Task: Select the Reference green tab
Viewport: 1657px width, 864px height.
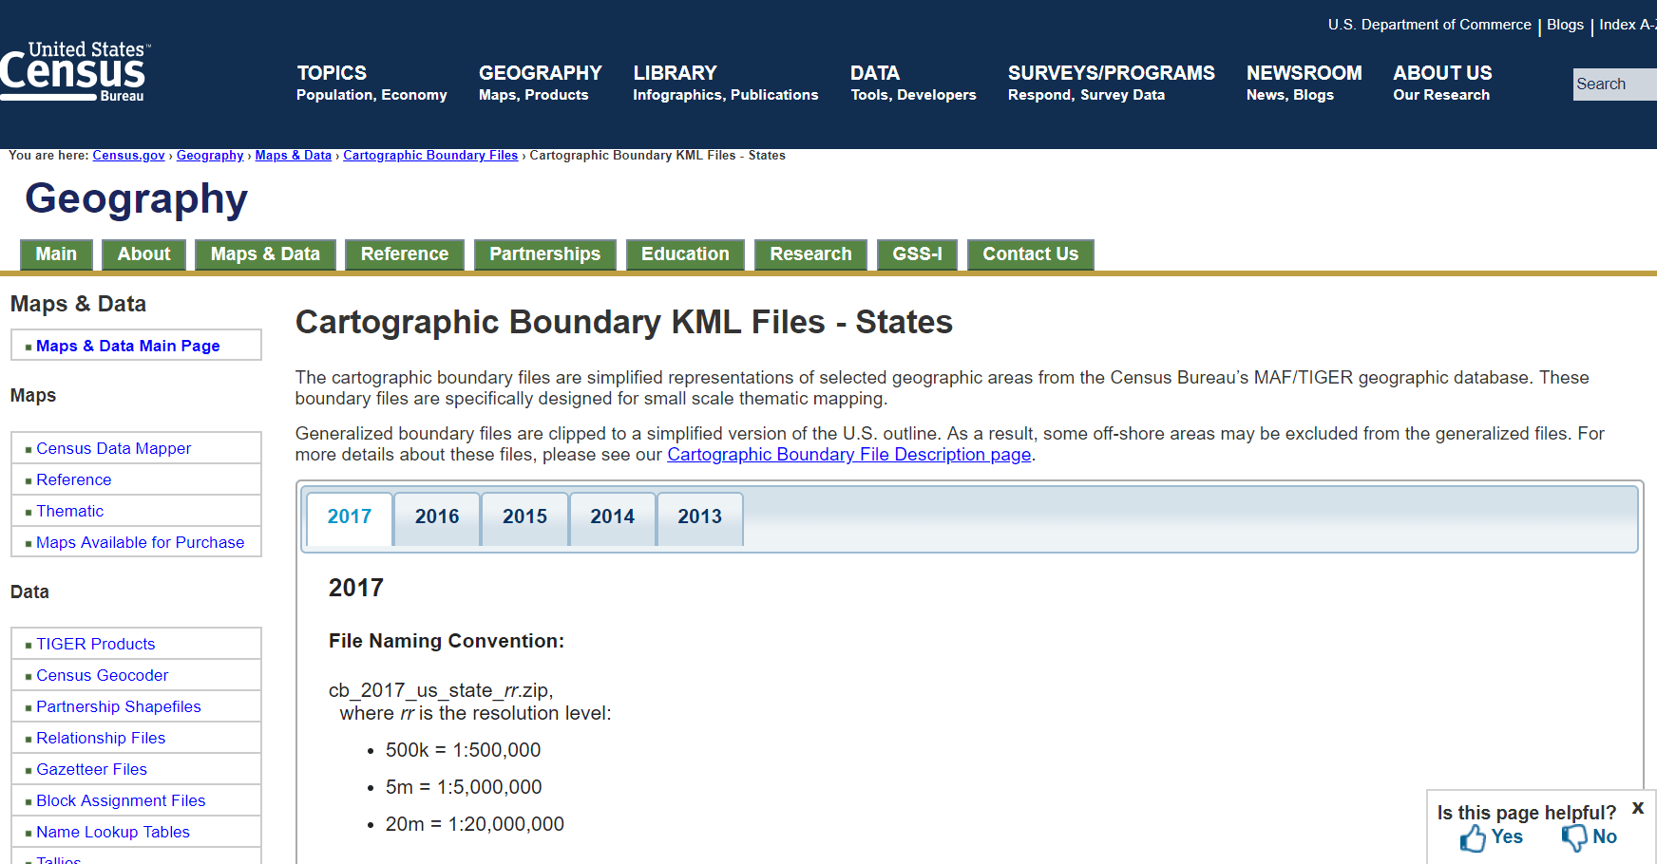Action: pos(405,254)
